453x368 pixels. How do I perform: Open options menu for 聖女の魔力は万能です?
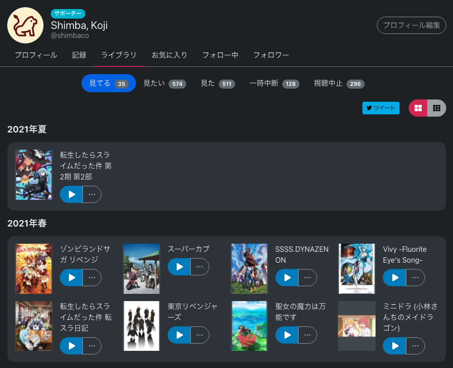[x=308, y=335]
